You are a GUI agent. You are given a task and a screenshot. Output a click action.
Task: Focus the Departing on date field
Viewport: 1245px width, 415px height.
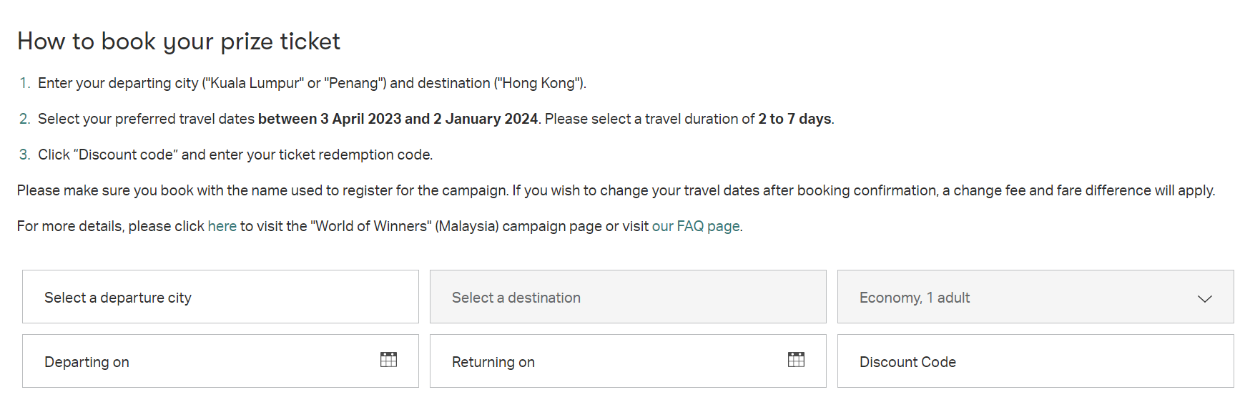click(x=220, y=361)
